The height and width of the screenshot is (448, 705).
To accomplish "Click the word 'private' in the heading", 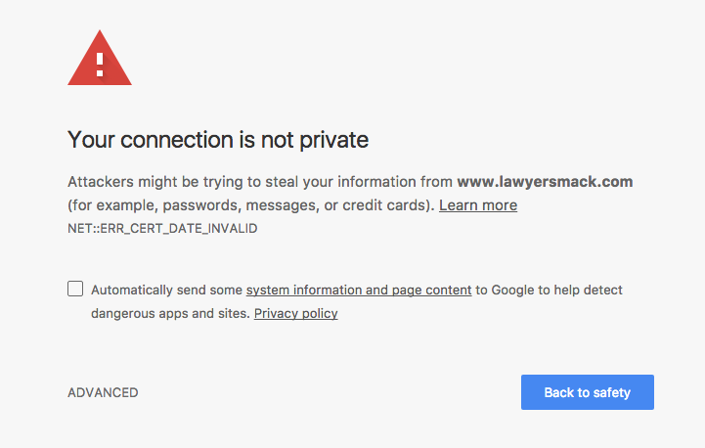I will coord(334,140).
